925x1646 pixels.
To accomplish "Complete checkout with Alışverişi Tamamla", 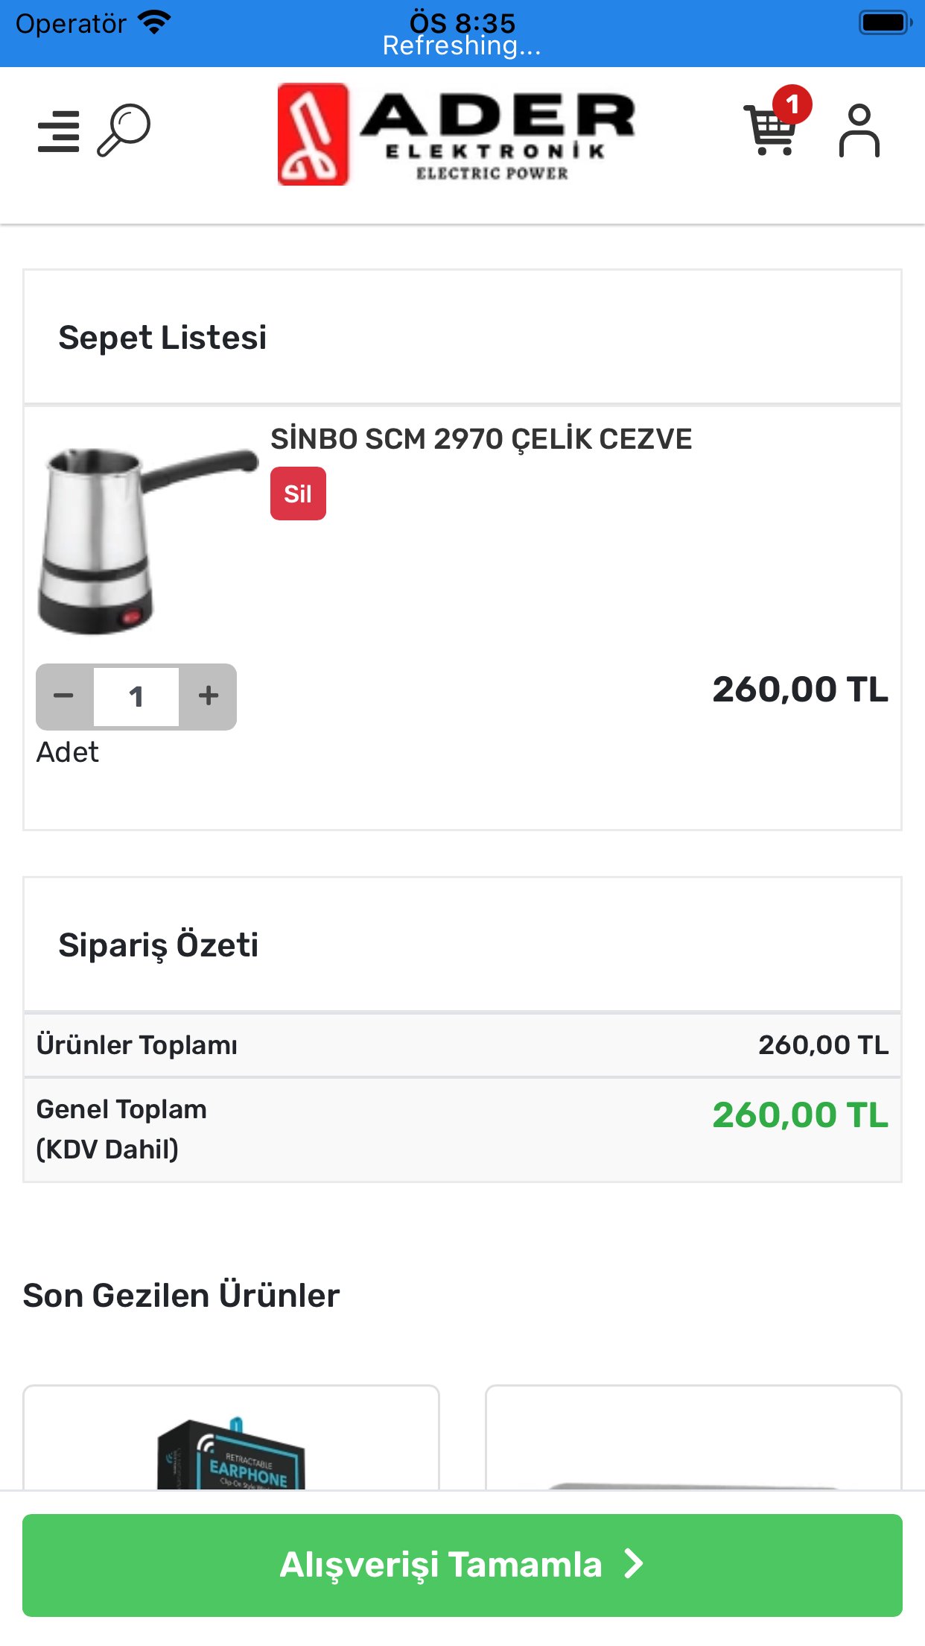I will coord(462,1565).
